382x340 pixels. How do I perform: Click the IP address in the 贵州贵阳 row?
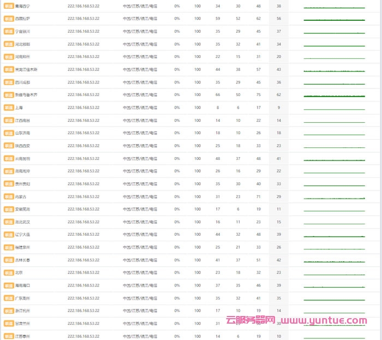(83, 184)
